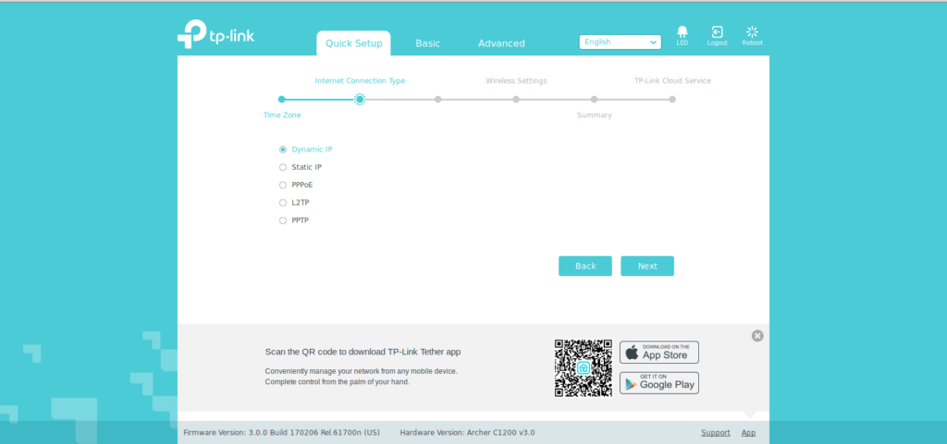Click the LED bell icon
The width and height of the screenshot is (947, 444).
pos(682,33)
